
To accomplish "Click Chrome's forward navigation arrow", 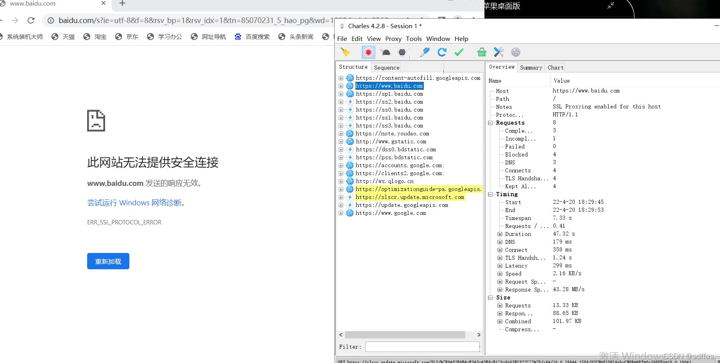I will click(15, 20).
